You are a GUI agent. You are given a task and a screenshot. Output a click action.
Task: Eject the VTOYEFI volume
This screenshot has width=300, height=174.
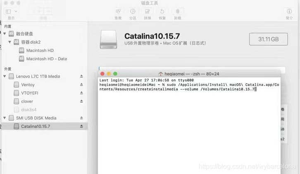[x=81, y=93]
